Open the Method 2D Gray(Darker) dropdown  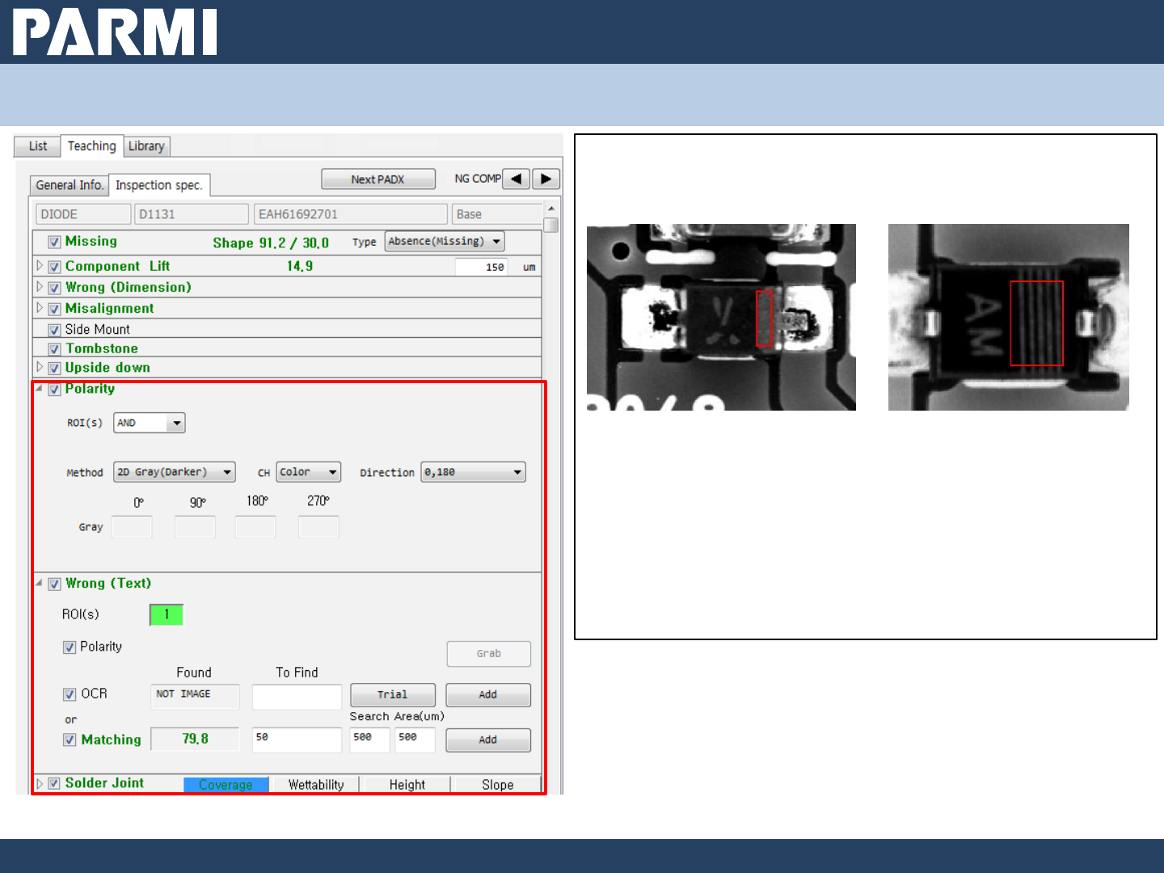[x=175, y=472]
